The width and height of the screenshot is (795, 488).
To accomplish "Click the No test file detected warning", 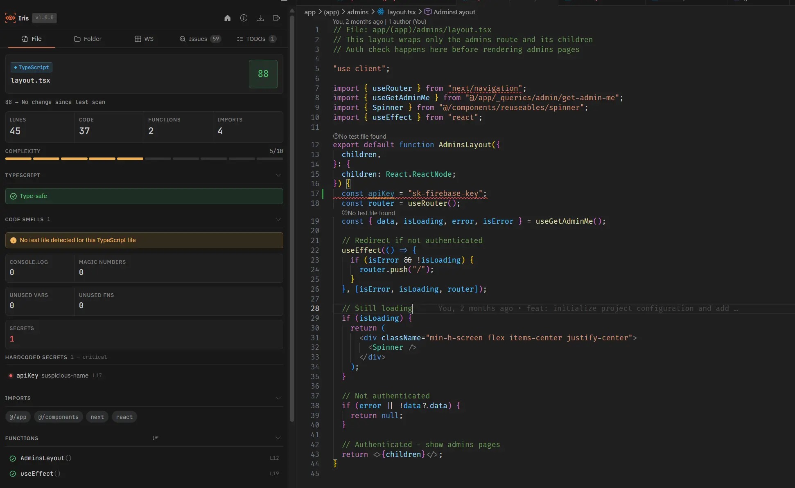I will pos(144,241).
